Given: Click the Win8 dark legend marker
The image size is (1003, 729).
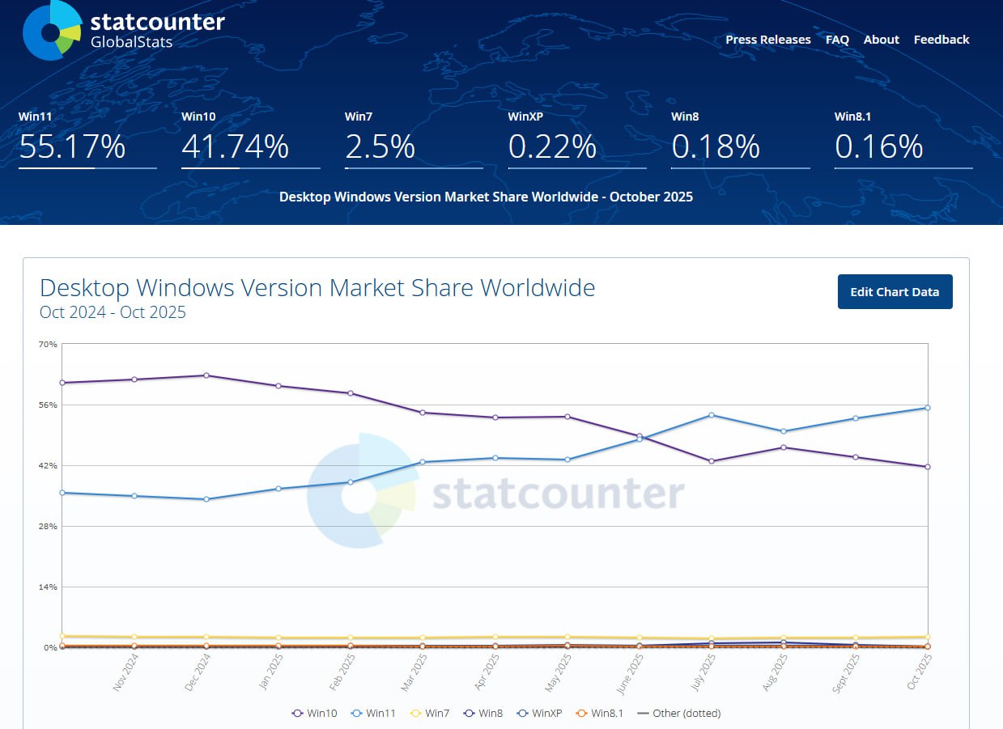Looking at the screenshot, I should coord(468,713).
